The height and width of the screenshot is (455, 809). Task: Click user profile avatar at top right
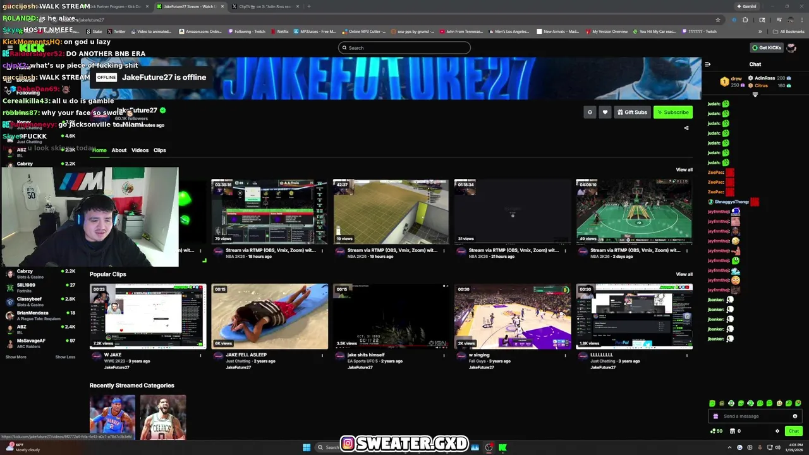click(x=792, y=47)
